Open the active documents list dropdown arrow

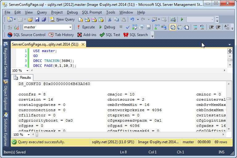(x=230, y=45)
